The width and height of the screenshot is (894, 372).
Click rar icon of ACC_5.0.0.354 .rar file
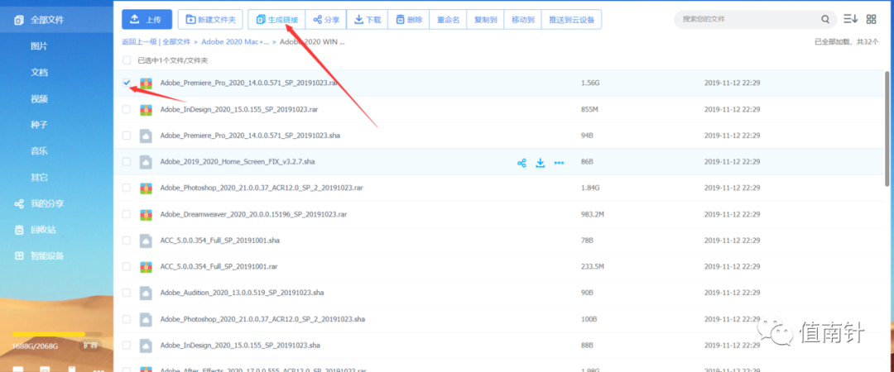pyautogui.click(x=146, y=267)
